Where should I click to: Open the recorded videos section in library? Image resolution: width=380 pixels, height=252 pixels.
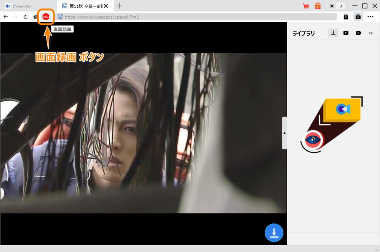[358, 33]
